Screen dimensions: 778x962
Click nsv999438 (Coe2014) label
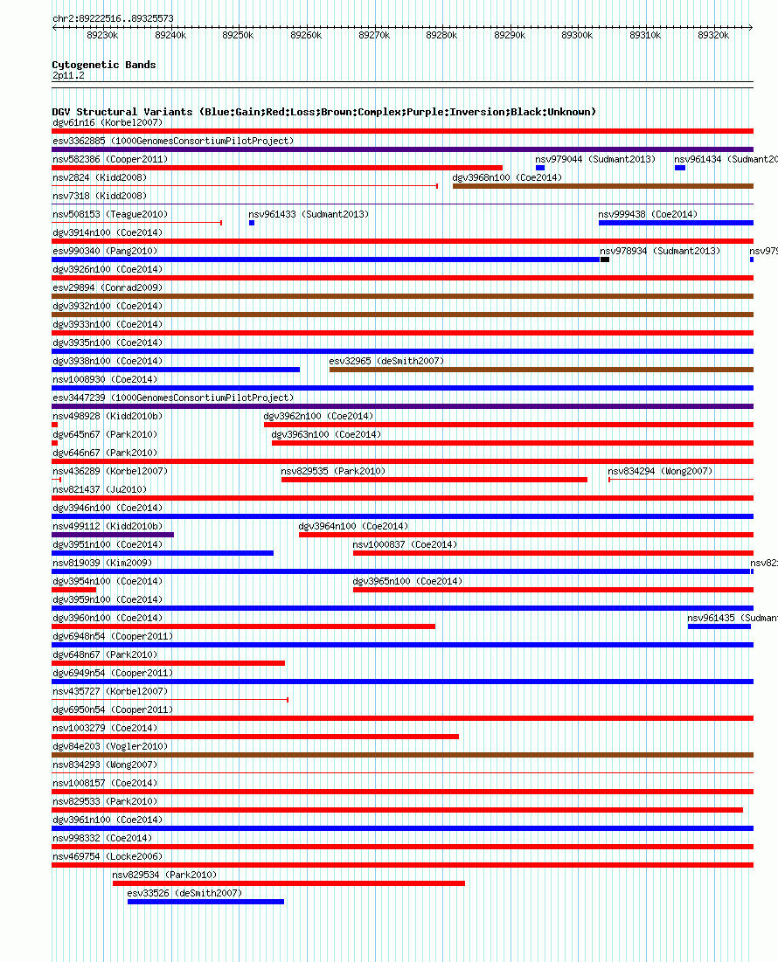(x=648, y=215)
